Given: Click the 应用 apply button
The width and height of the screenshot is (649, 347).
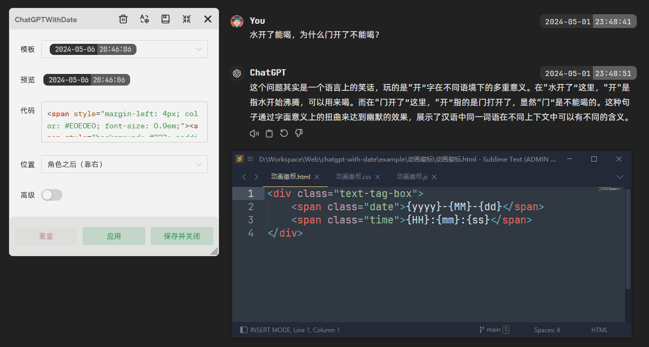Looking at the screenshot, I should click(x=114, y=236).
